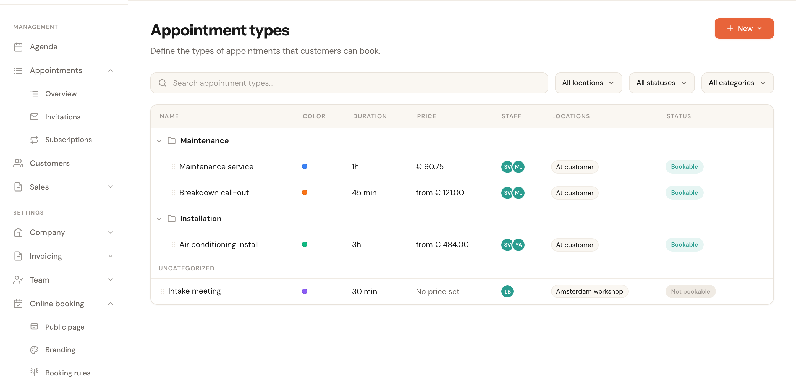Click the Appointments list icon
796x387 pixels.
(x=18, y=70)
